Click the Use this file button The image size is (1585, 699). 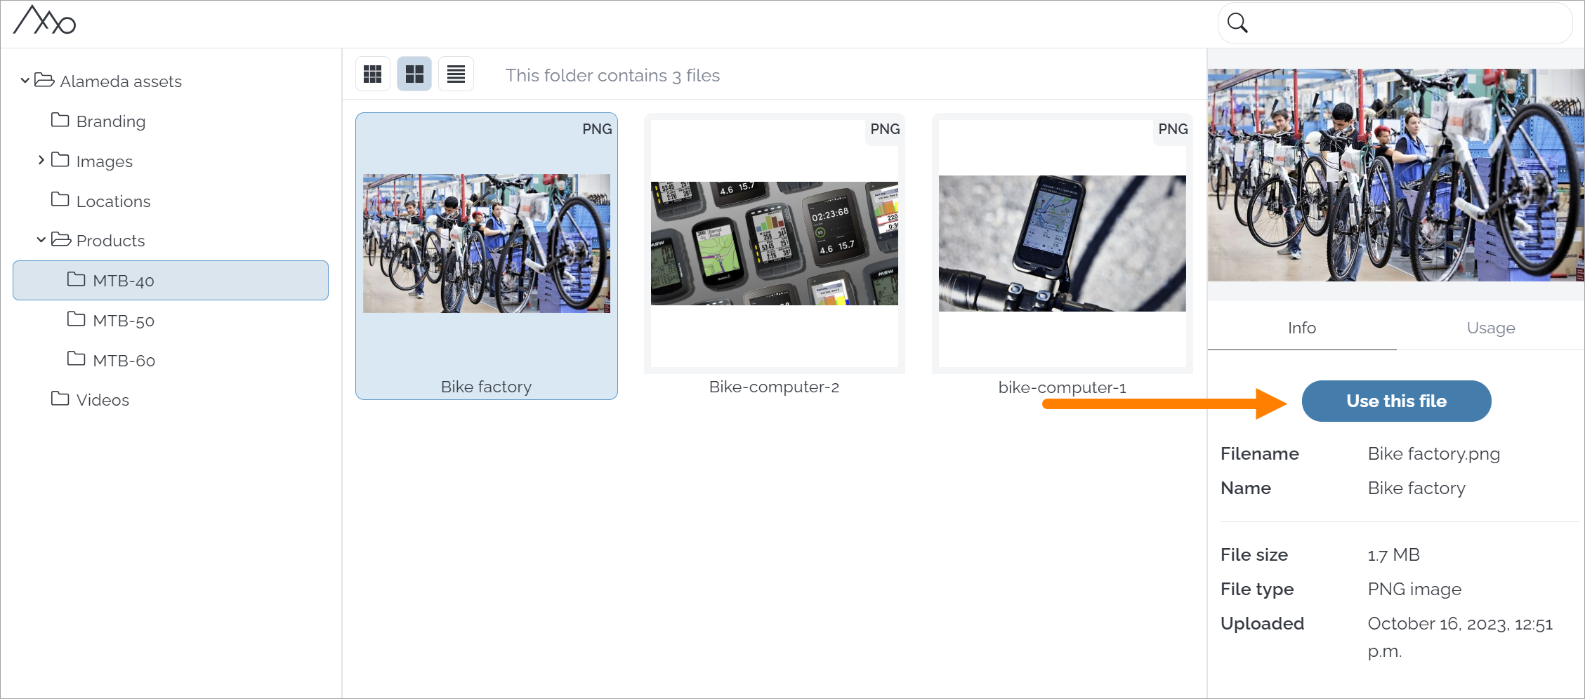1396,401
